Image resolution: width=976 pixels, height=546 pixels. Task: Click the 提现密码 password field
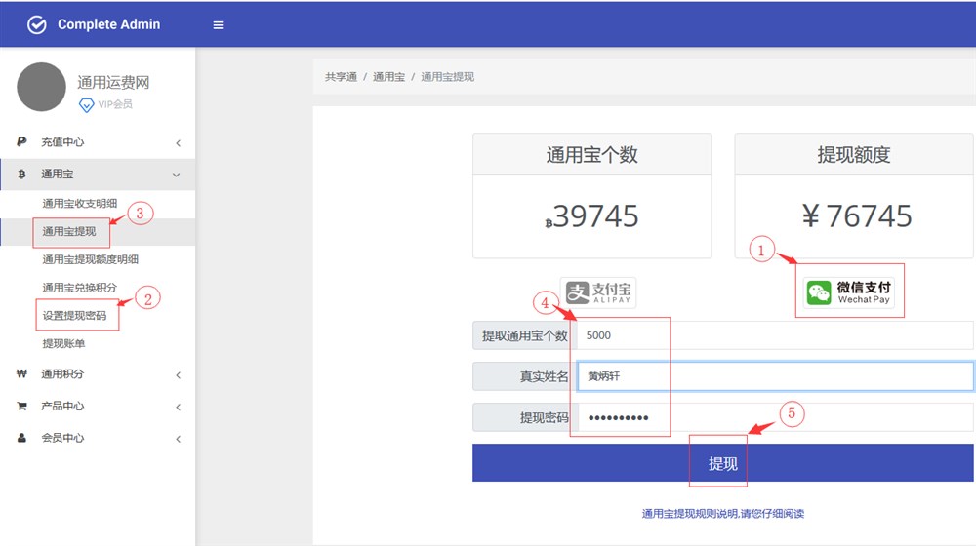pyautogui.click(x=776, y=418)
